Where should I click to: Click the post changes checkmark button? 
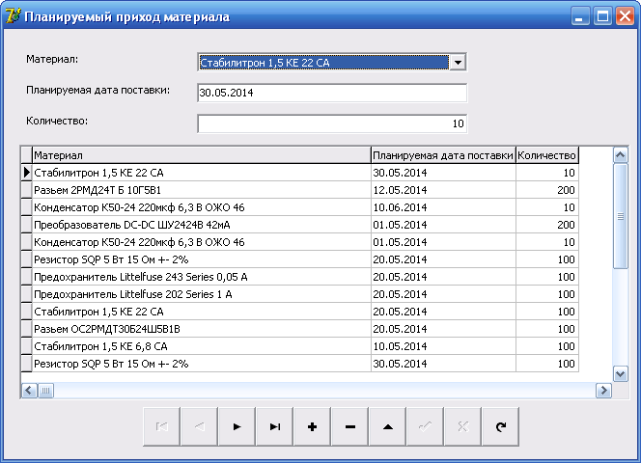(425, 426)
